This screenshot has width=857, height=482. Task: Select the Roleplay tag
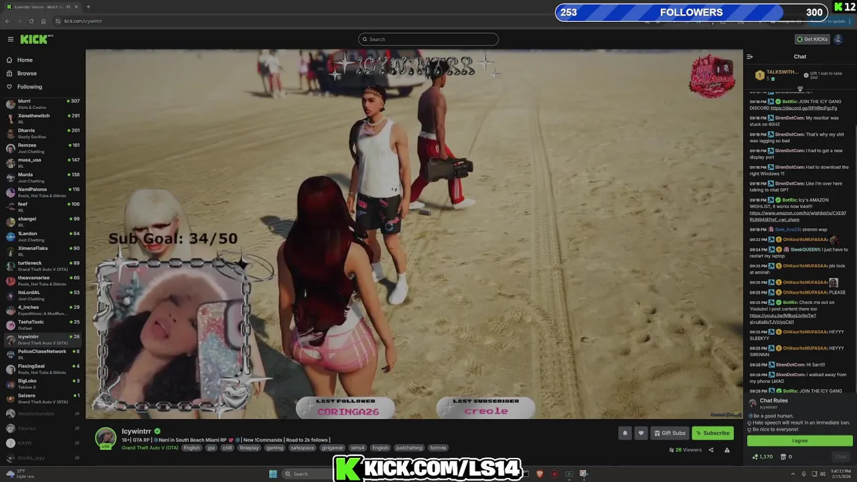coord(249,448)
